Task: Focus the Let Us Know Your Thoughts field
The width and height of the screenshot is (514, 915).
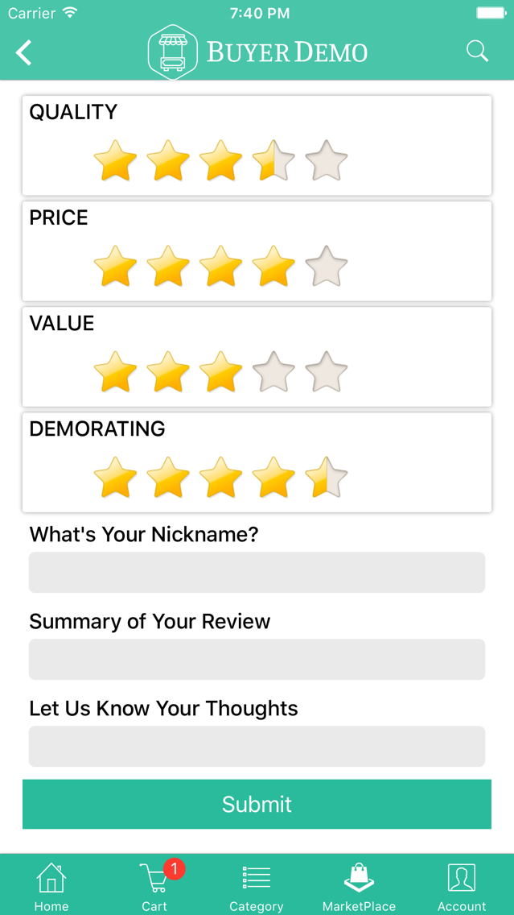Action: pyautogui.click(x=257, y=747)
